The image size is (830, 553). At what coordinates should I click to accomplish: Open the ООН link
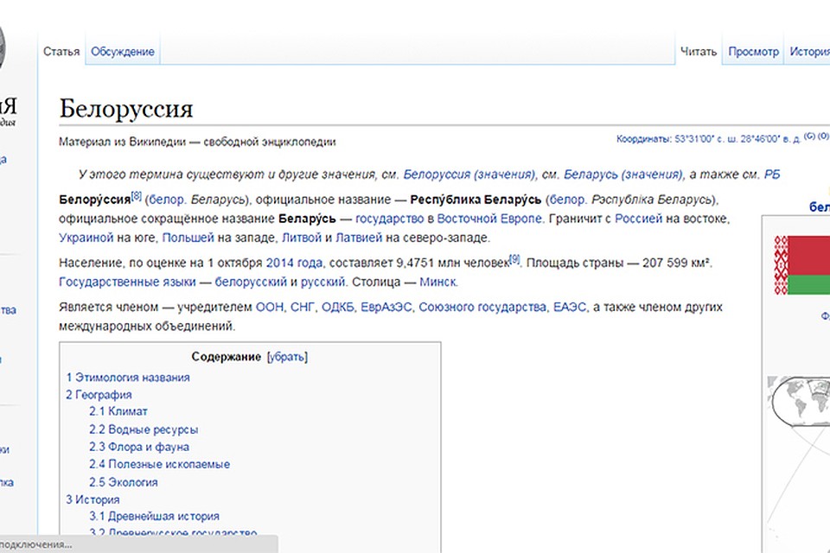click(x=270, y=307)
